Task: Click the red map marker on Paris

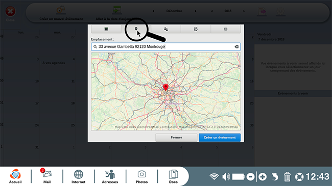Action: point(165,87)
